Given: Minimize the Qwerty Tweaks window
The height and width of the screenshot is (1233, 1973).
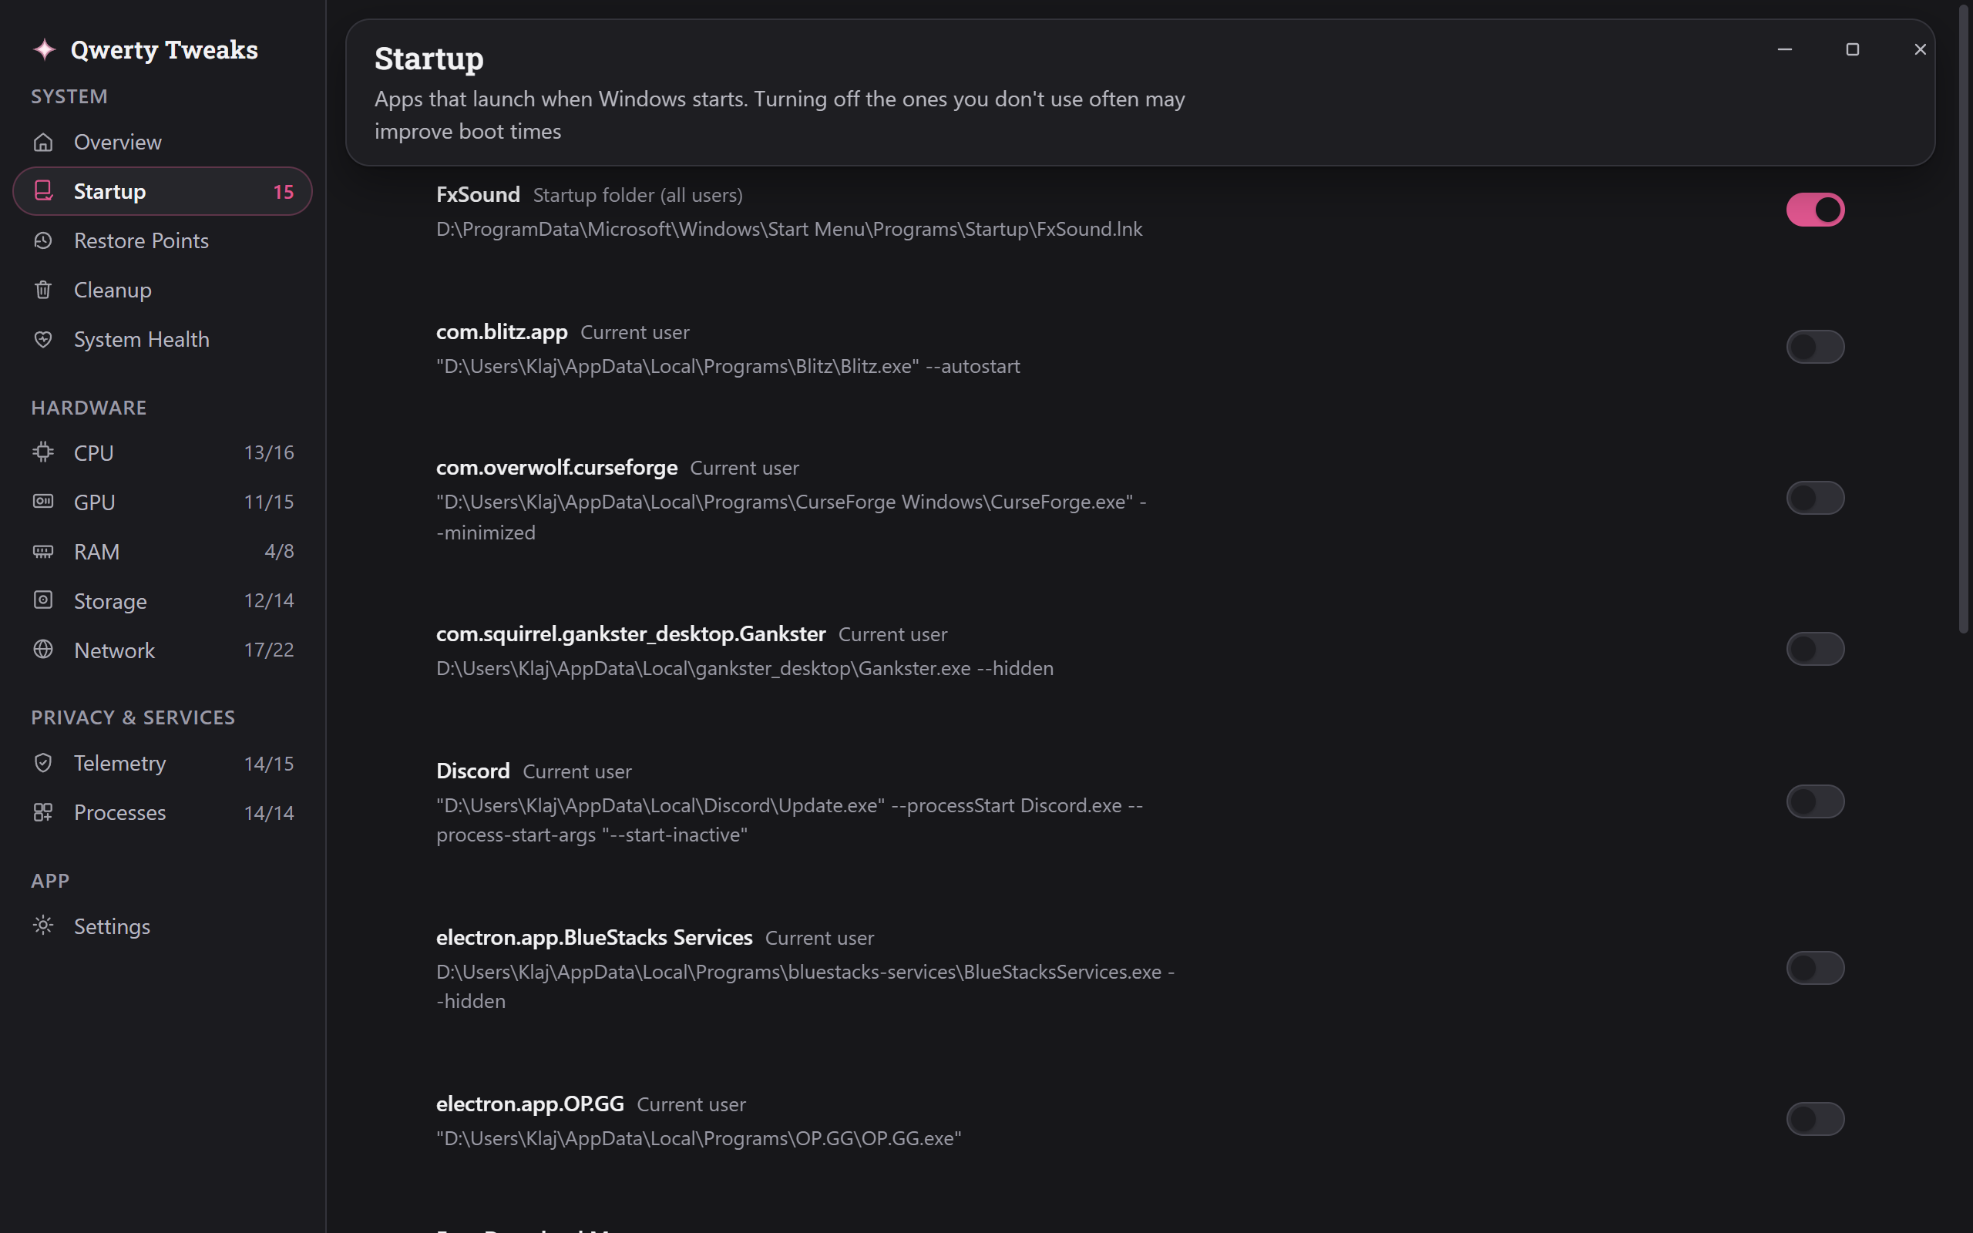Looking at the screenshot, I should coord(1785,50).
